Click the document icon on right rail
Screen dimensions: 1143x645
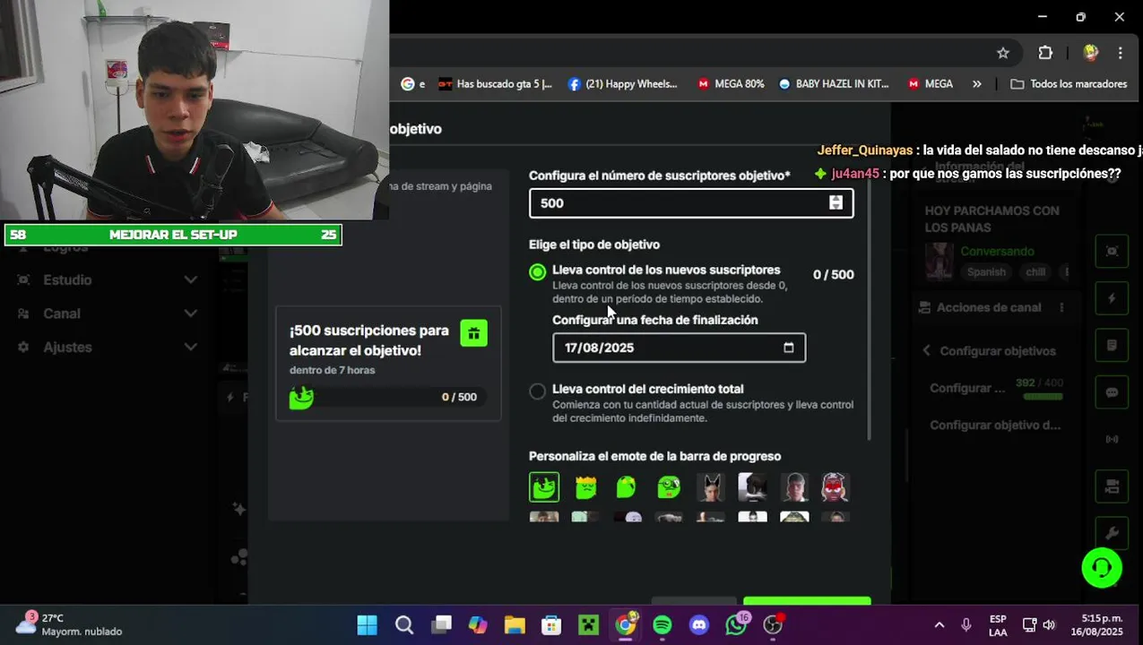tap(1112, 345)
